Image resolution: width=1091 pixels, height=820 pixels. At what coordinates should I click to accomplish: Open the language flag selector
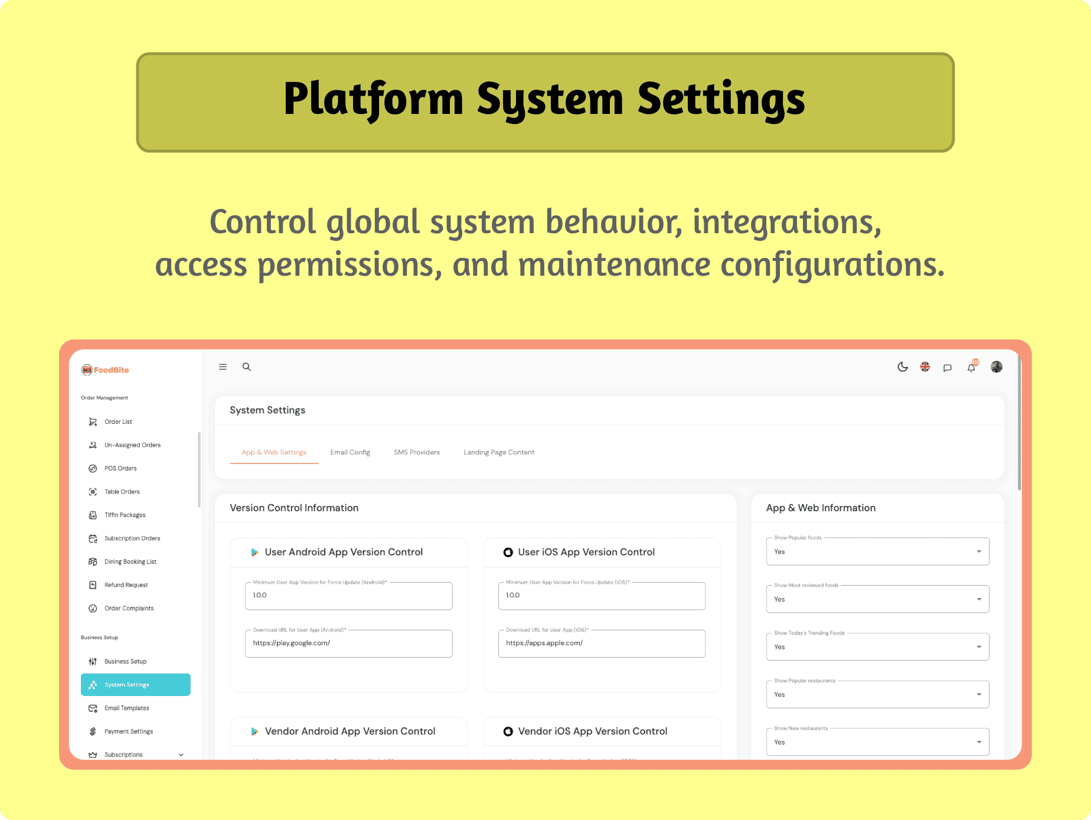tap(925, 367)
